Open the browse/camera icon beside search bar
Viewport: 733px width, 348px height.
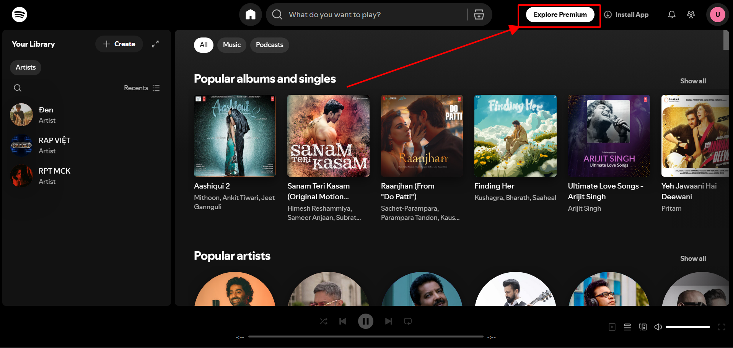tap(479, 14)
